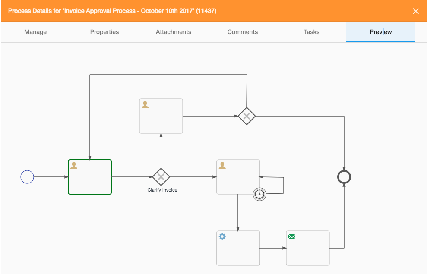Switch to the Properties tab

click(x=104, y=32)
